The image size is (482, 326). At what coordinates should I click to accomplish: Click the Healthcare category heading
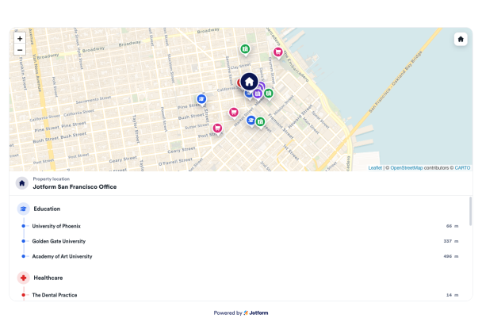point(48,278)
